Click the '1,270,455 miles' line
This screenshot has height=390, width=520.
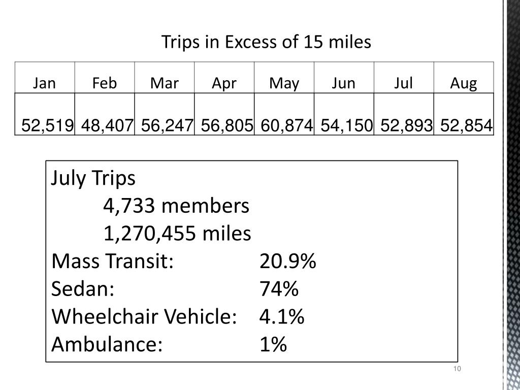pos(177,233)
